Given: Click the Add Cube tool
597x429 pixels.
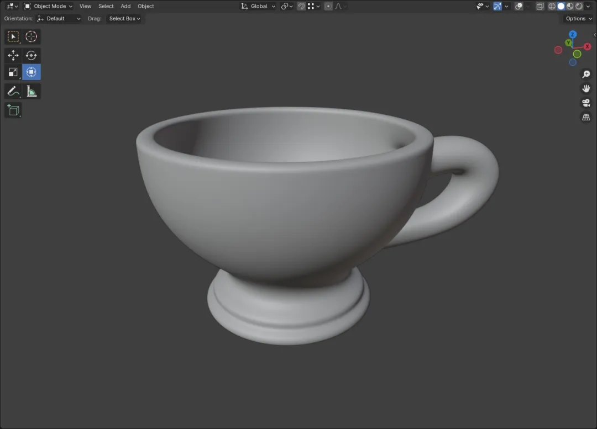Looking at the screenshot, I should point(13,110).
